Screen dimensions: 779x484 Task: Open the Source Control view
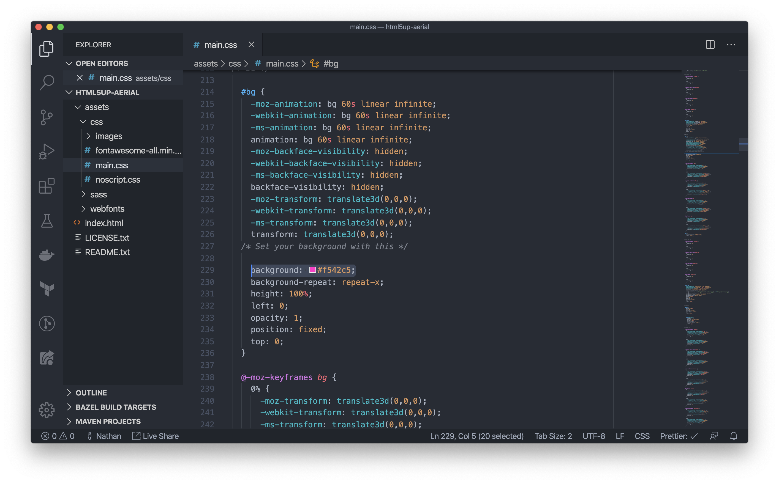tap(47, 117)
